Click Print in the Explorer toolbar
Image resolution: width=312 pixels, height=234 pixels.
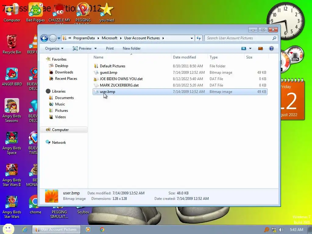tap(110, 48)
